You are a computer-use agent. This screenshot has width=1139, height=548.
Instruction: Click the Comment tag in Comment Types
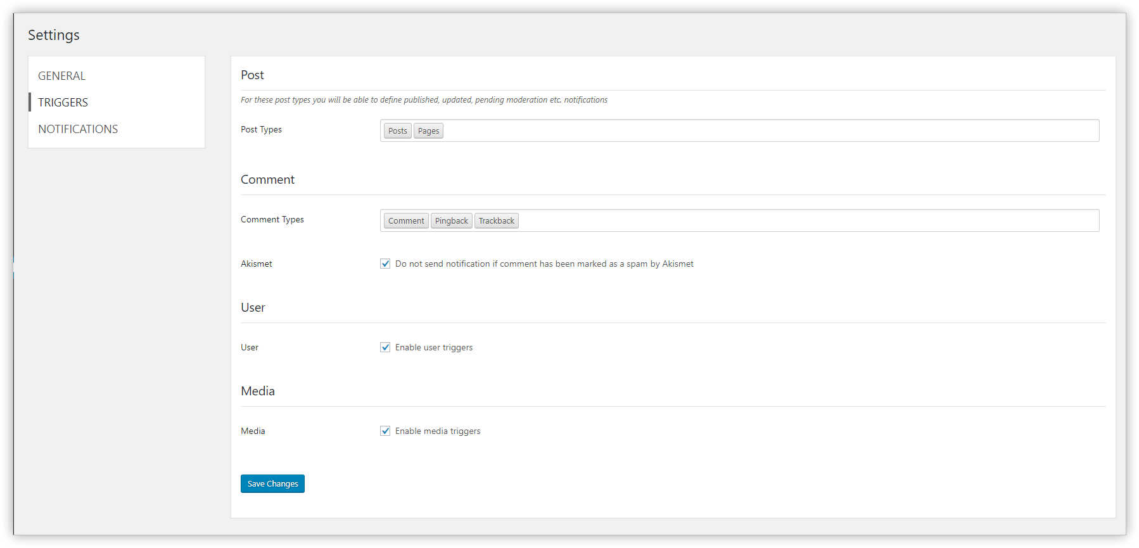406,221
